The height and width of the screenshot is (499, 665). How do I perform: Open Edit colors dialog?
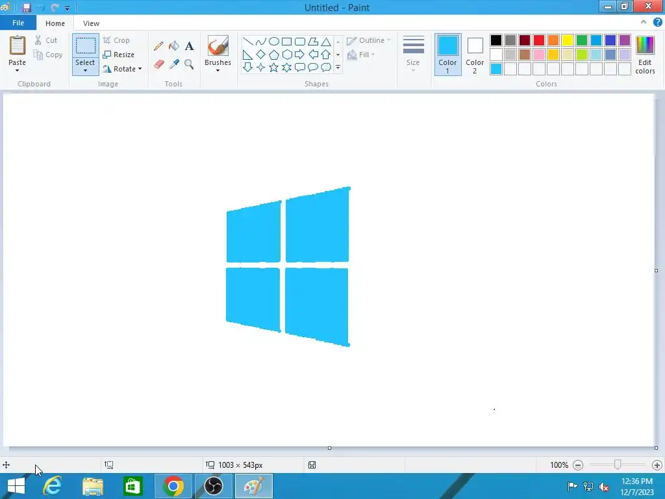pos(645,55)
